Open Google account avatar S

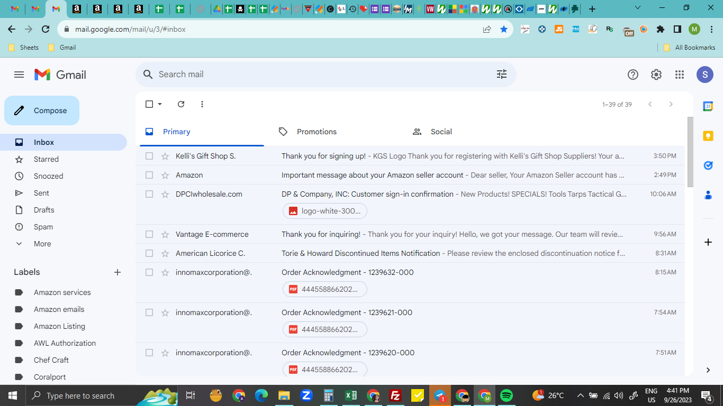click(705, 75)
